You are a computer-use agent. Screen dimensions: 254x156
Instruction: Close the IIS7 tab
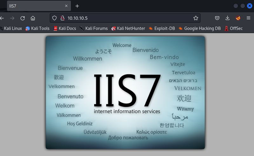point(66,6)
